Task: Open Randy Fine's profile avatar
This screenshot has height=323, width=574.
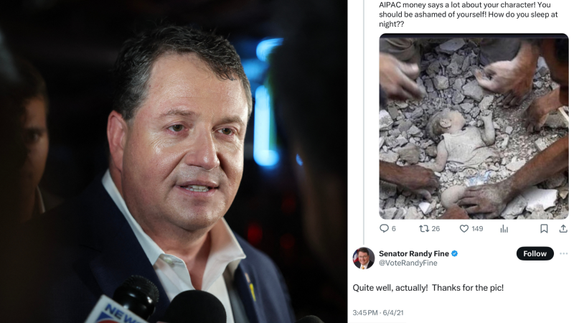Action: click(x=364, y=258)
